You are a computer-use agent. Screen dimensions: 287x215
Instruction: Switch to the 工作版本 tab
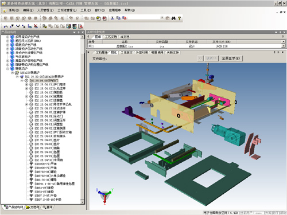(126, 52)
